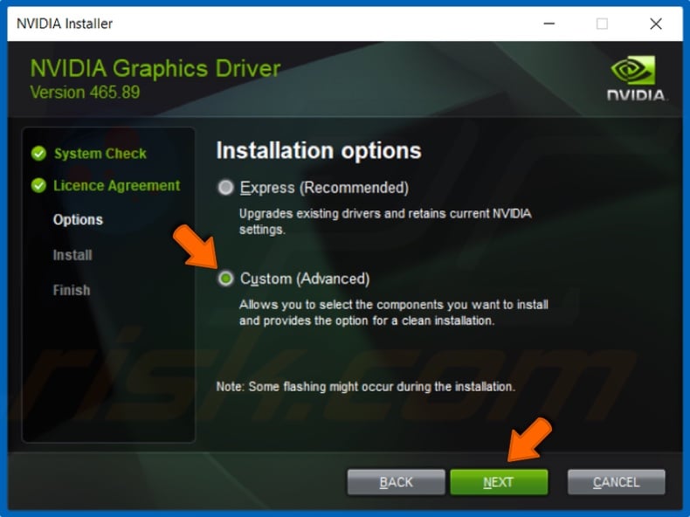The image size is (690, 517).
Task: Select the Licence Agreement step
Action: 117,186
